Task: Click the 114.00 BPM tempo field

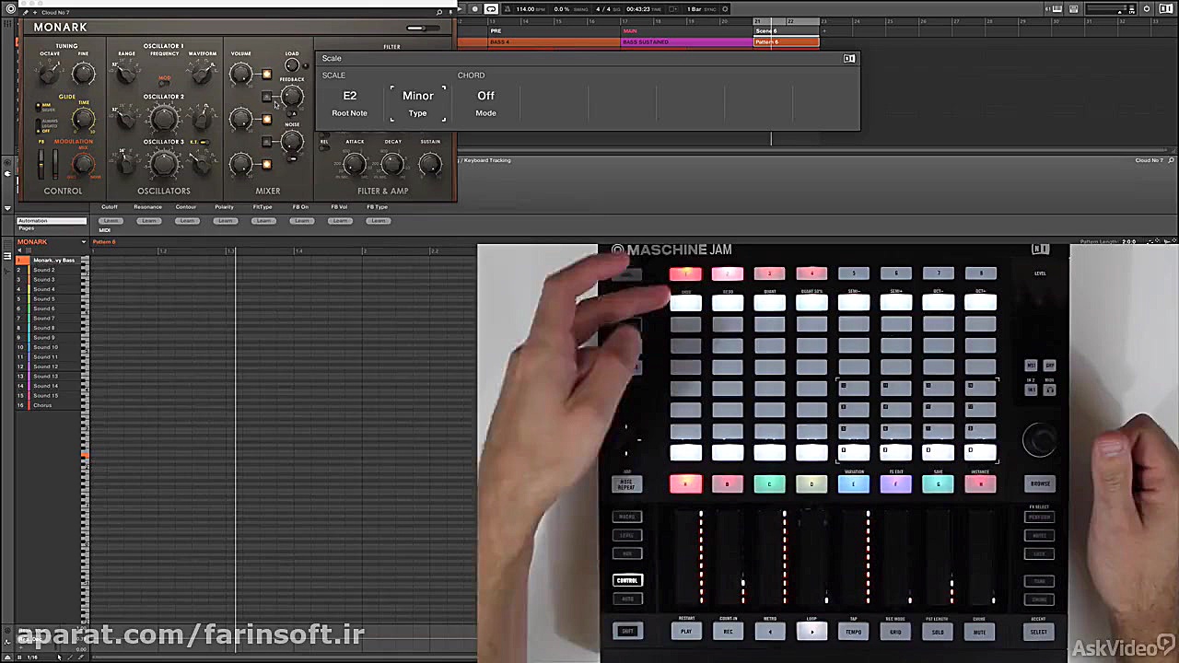Action: (530, 9)
